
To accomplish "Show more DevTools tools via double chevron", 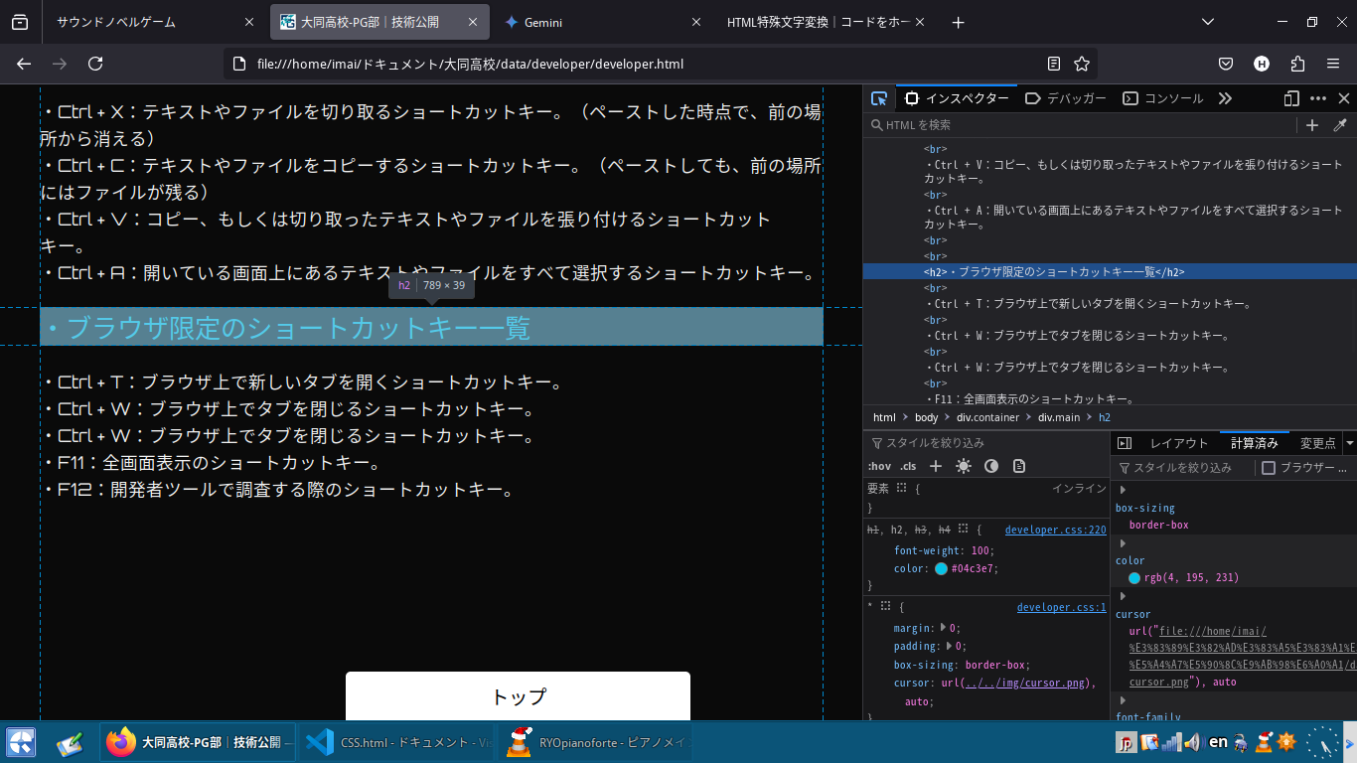I will coord(1225,98).
